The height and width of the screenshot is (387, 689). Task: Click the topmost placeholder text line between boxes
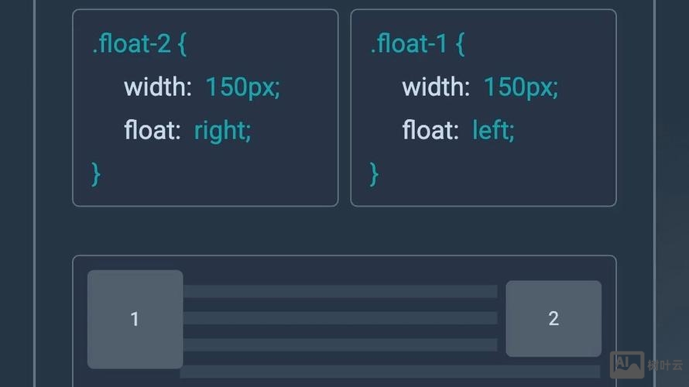pyautogui.click(x=341, y=291)
